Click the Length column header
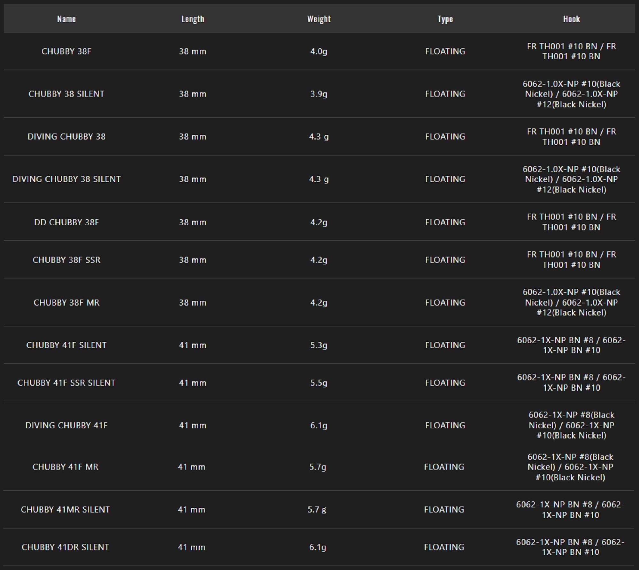639x570 pixels. [x=193, y=19]
